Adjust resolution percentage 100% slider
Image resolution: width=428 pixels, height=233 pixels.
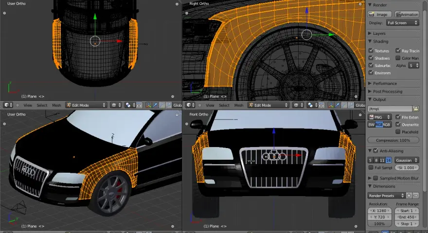pyautogui.click(x=379, y=224)
